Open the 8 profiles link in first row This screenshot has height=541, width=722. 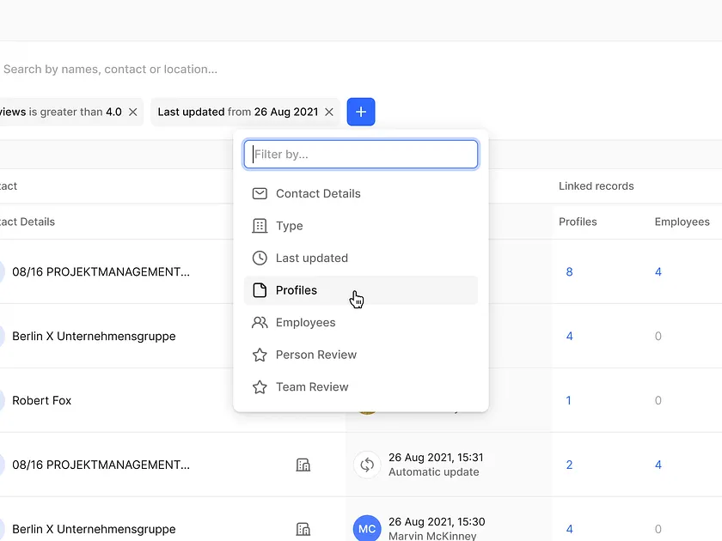coord(569,272)
